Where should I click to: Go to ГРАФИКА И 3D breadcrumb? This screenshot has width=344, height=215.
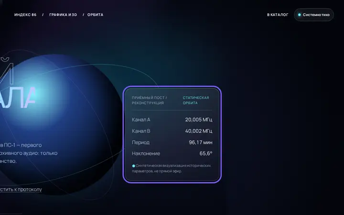point(63,15)
